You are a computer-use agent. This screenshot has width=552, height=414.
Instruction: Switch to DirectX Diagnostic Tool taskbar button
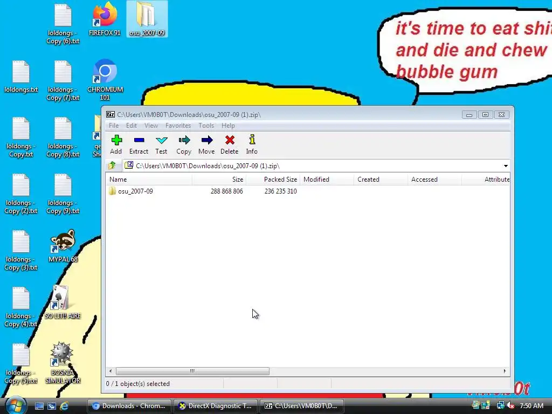click(x=216, y=406)
